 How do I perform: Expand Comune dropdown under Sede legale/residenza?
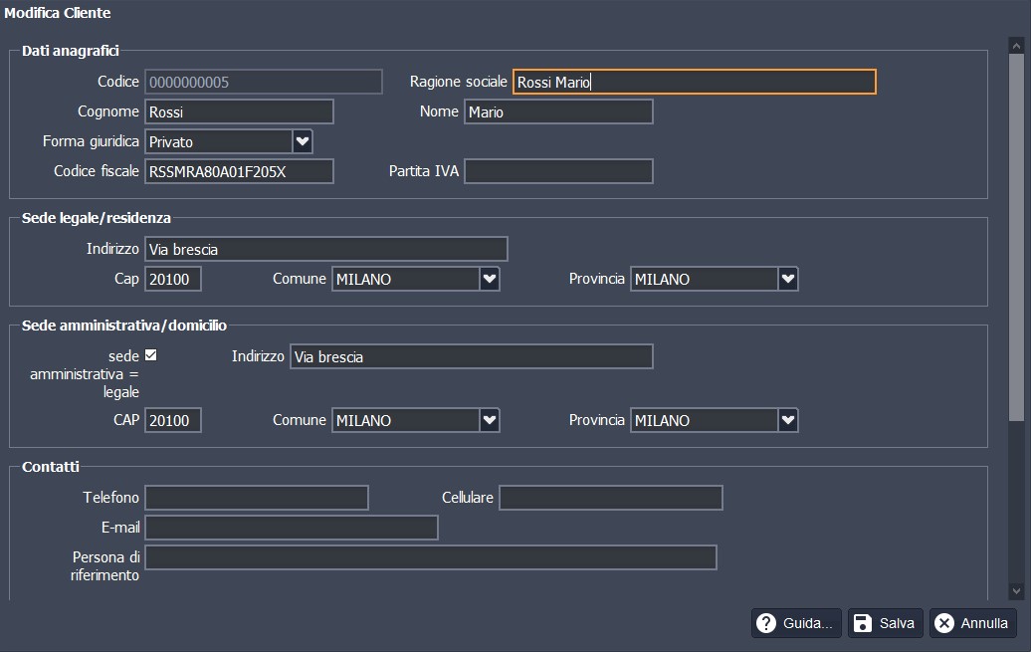click(x=489, y=279)
